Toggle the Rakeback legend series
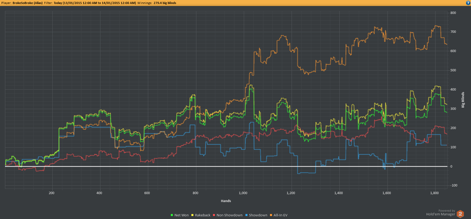The width and height of the screenshot is (471, 219). [x=200, y=215]
